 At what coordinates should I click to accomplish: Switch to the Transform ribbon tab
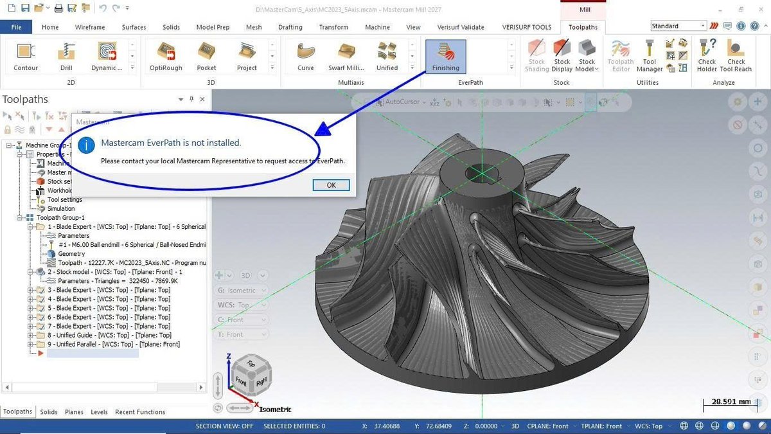click(333, 27)
